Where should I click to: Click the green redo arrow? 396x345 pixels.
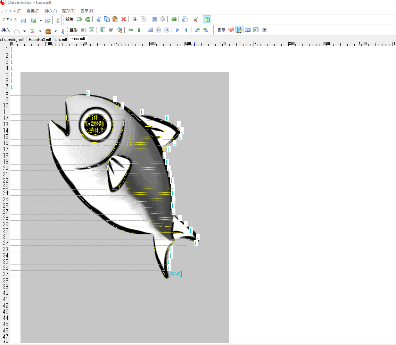(x=88, y=19)
